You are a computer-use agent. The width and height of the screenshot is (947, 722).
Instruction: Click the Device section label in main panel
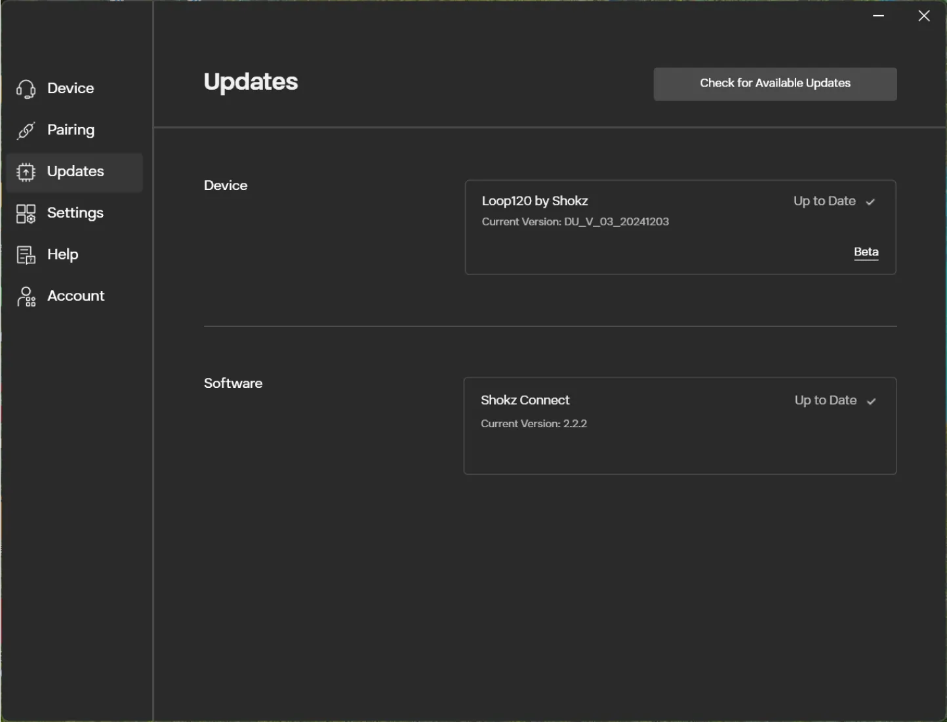tap(226, 185)
